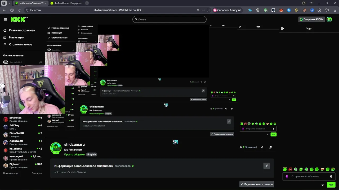The width and height of the screenshot is (339, 190).
Task: Open the emoji picker in chat input
Action: coord(331,176)
